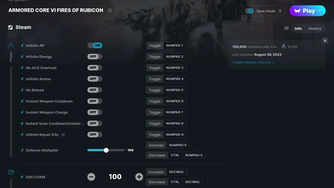Enable the Infinite Energy toggle
The height and width of the screenshot is (188, 334).
95,57
